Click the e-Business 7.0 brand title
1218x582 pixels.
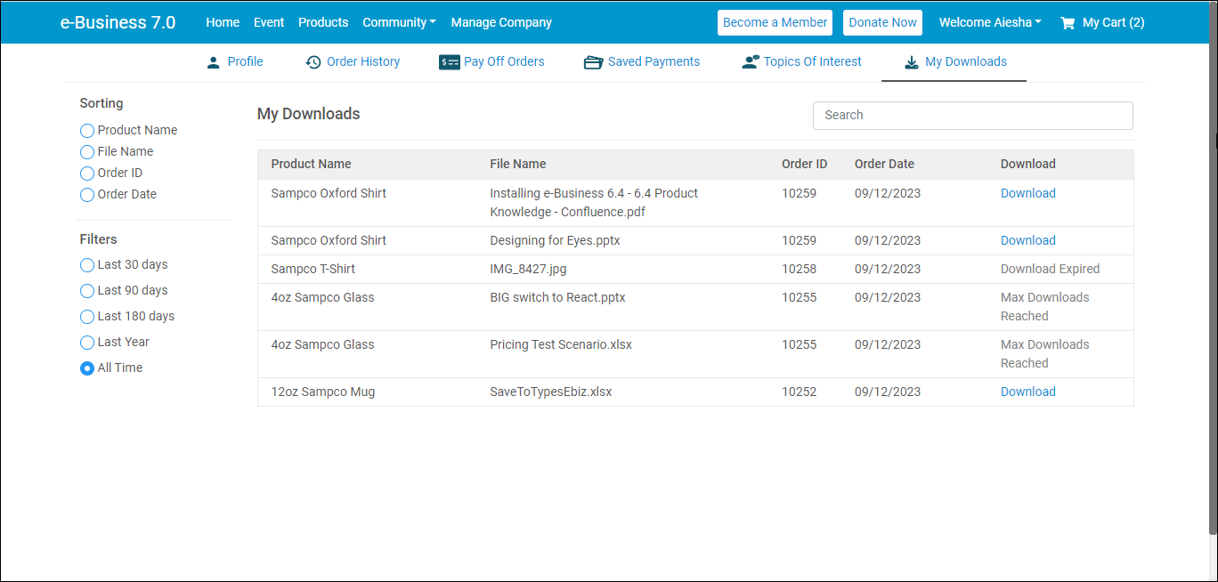pyautogui.click(x=118, y=22)
